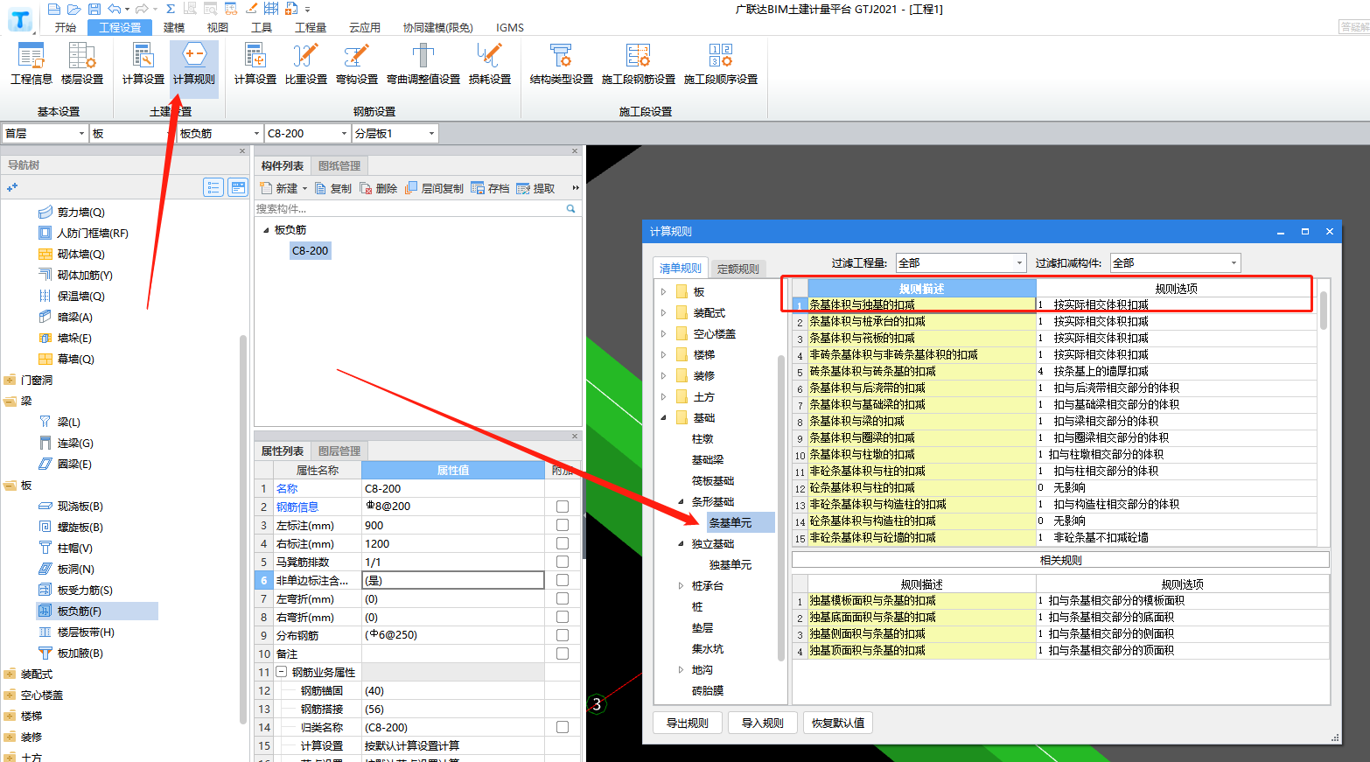1370x762 pixels.
Task: Open the 工程量 ribbon tab
Action: [311, 27]
